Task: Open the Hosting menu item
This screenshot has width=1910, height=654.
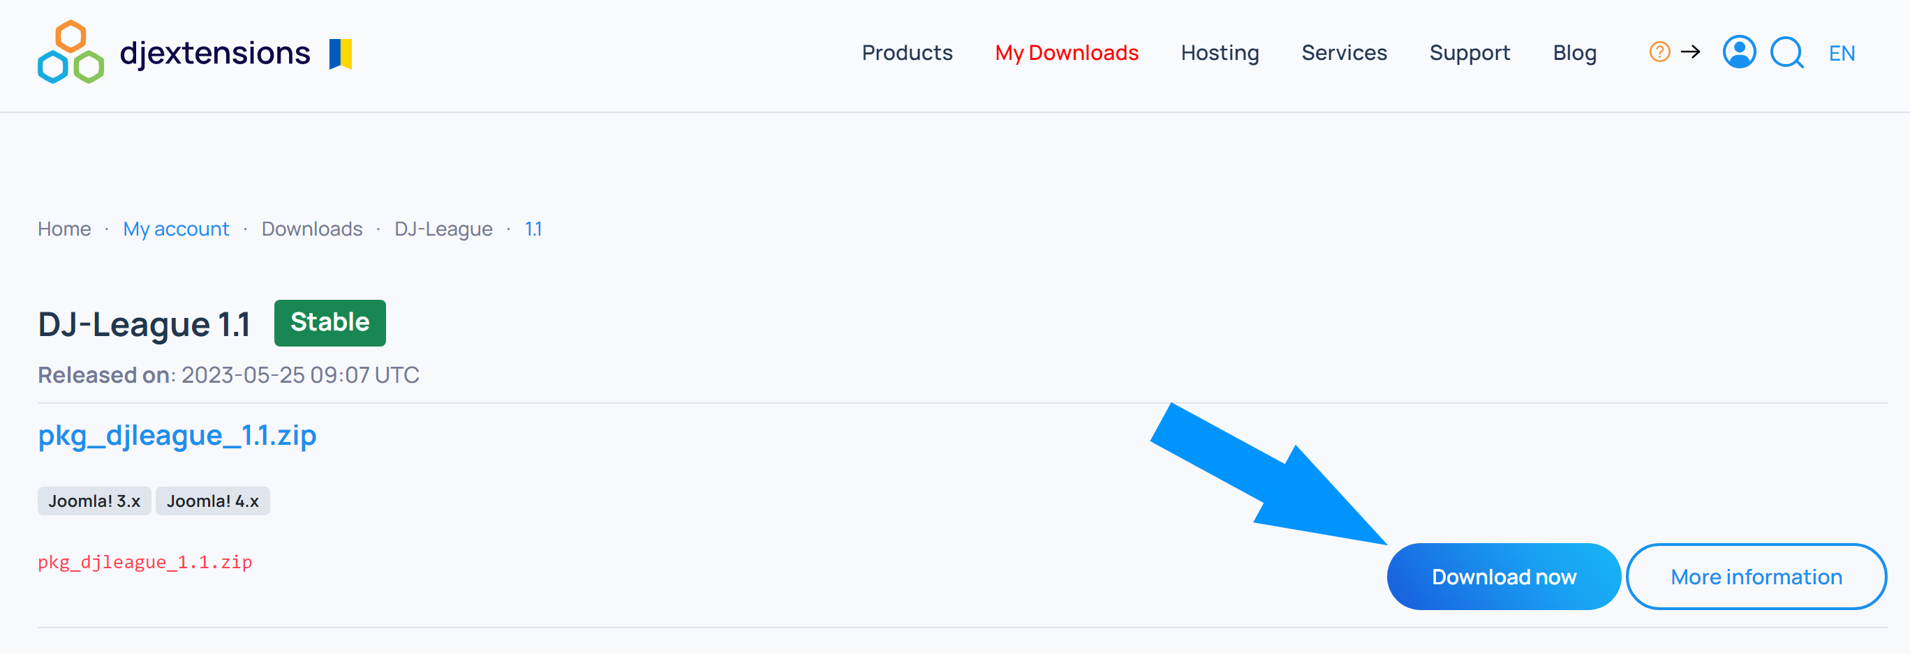Action: tap(1220, 52)
